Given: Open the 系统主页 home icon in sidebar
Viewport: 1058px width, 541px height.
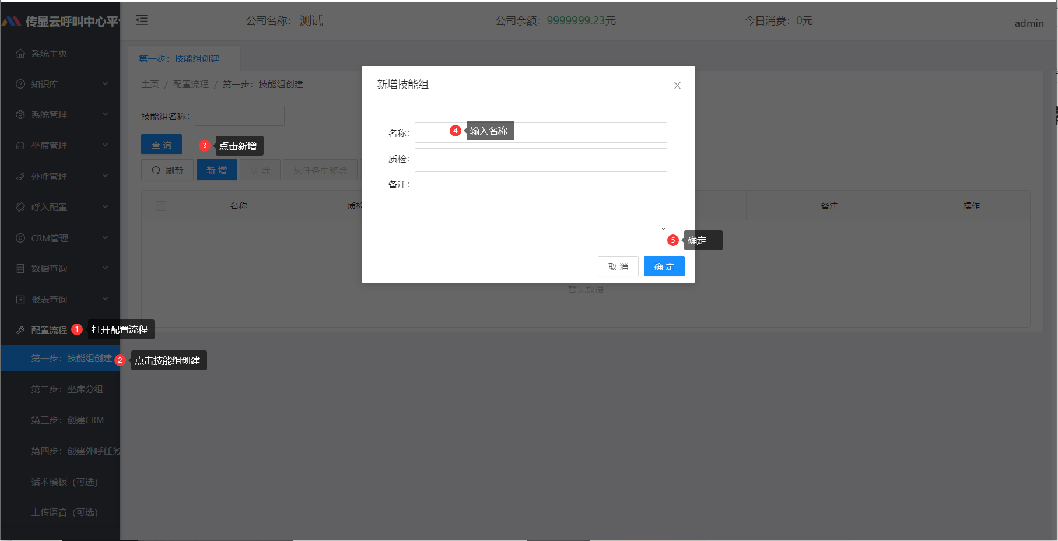Looking at the screenshot, I should [20, 53].
